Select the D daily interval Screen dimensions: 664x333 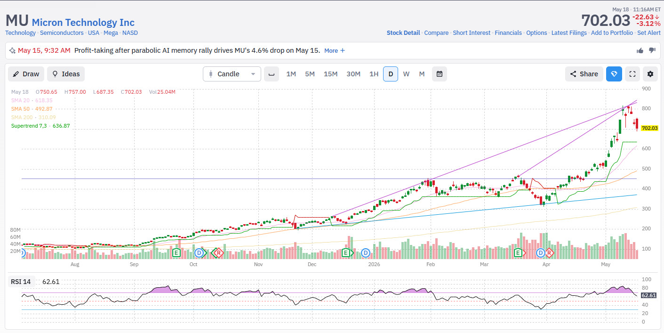coord(391,74)
